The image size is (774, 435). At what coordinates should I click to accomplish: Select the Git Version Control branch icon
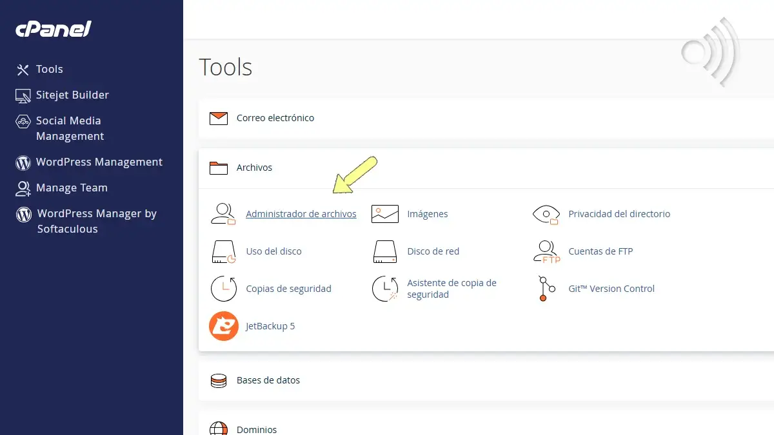click(546, 289)
